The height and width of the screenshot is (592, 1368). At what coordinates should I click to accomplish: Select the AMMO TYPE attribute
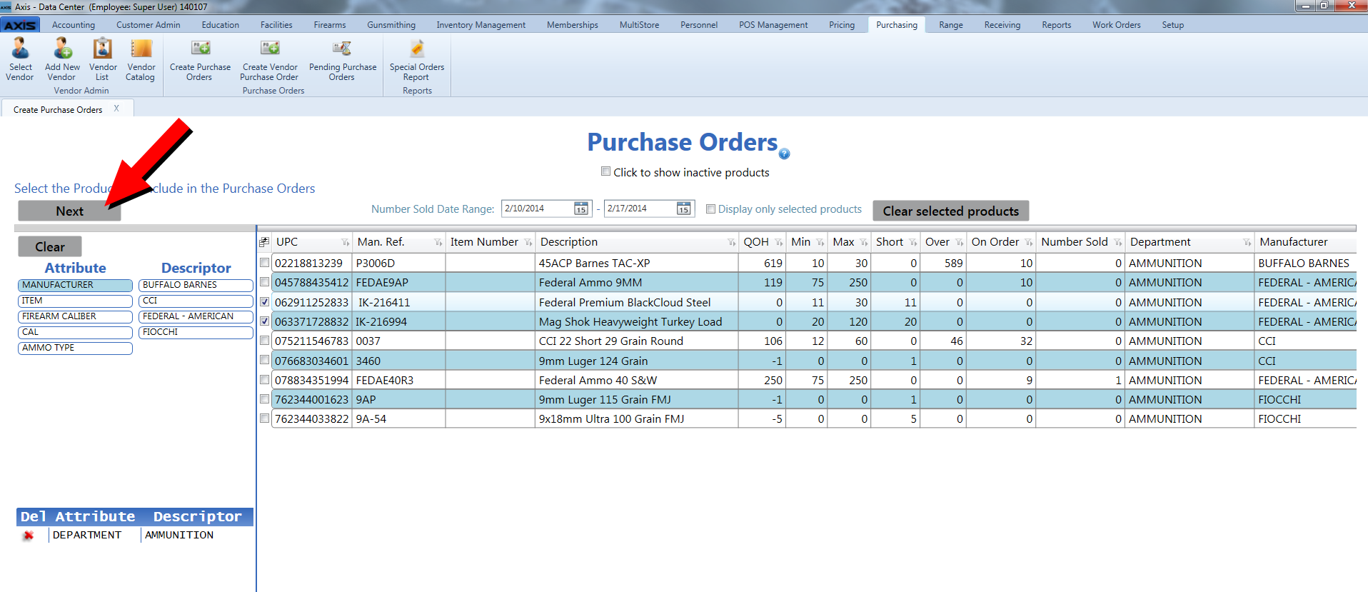(75, 348)
